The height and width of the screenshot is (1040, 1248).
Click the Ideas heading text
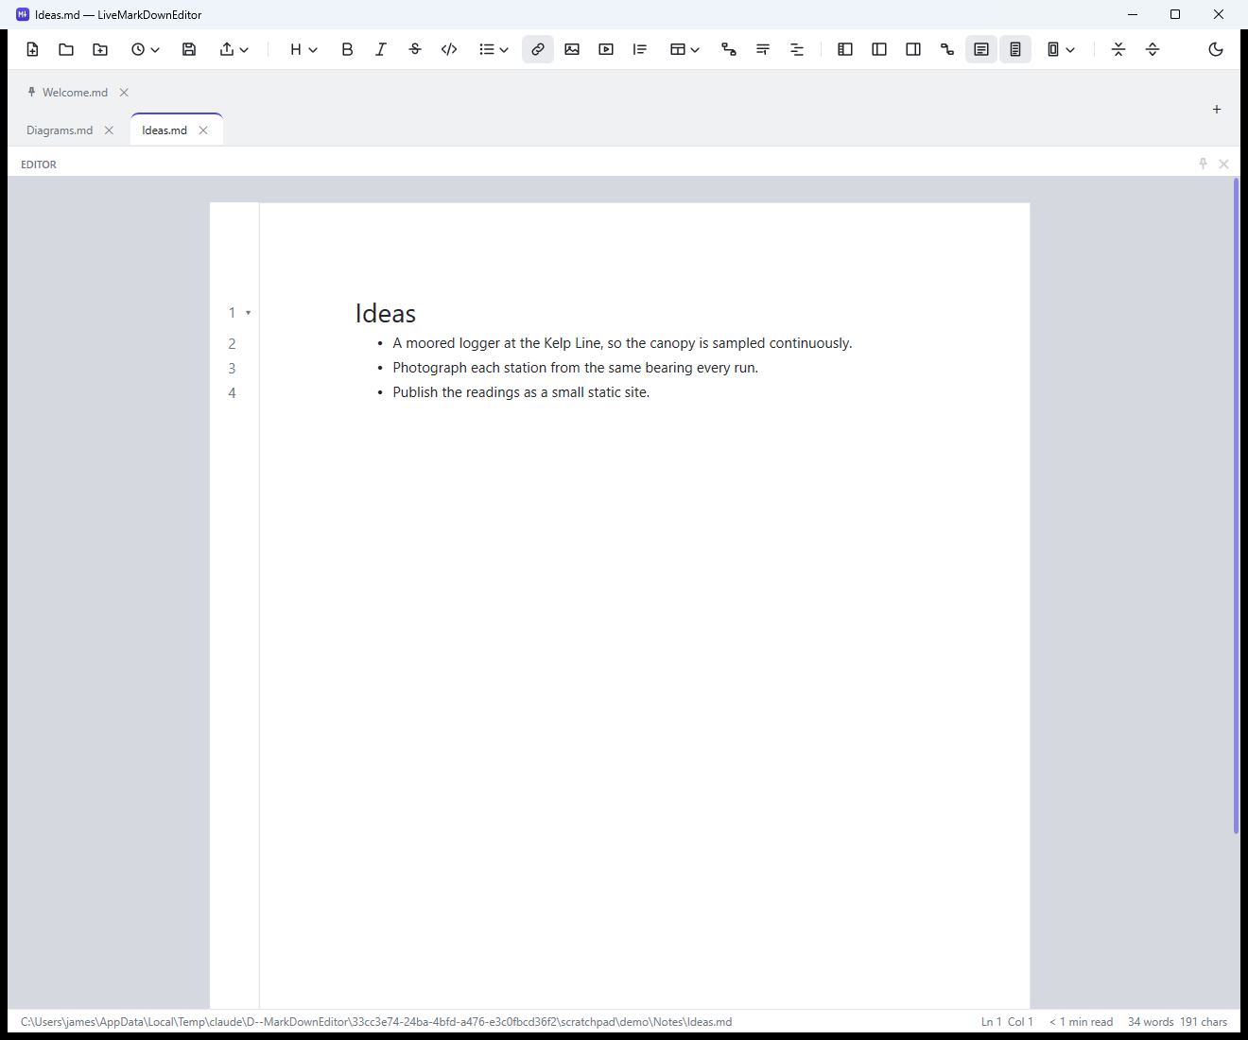pos(385,313)
